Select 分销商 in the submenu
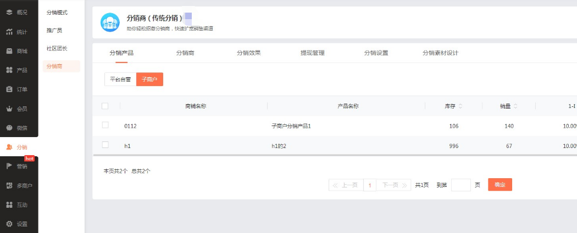The width and height of the screenshot is (577, 233). (x=62, y=66)
